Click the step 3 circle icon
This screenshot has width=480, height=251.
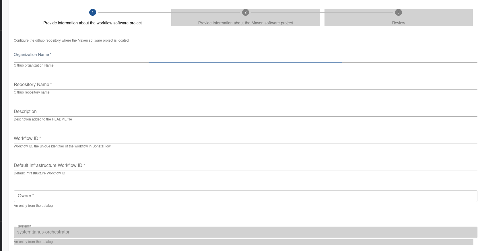coord(398,12)
